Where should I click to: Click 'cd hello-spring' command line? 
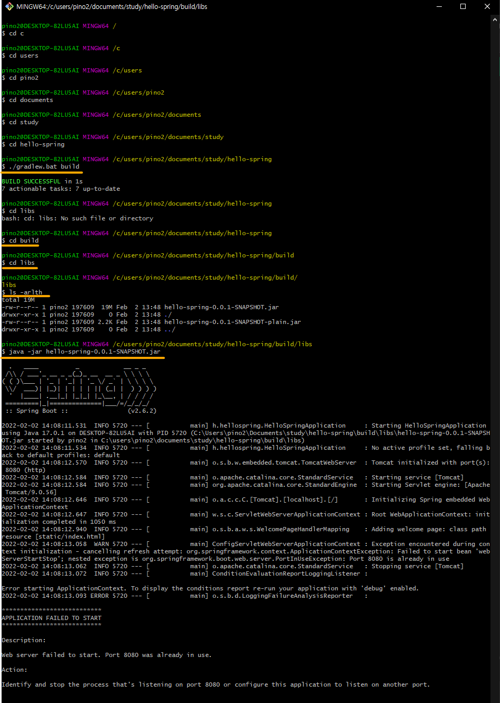[x=33, y=144]
